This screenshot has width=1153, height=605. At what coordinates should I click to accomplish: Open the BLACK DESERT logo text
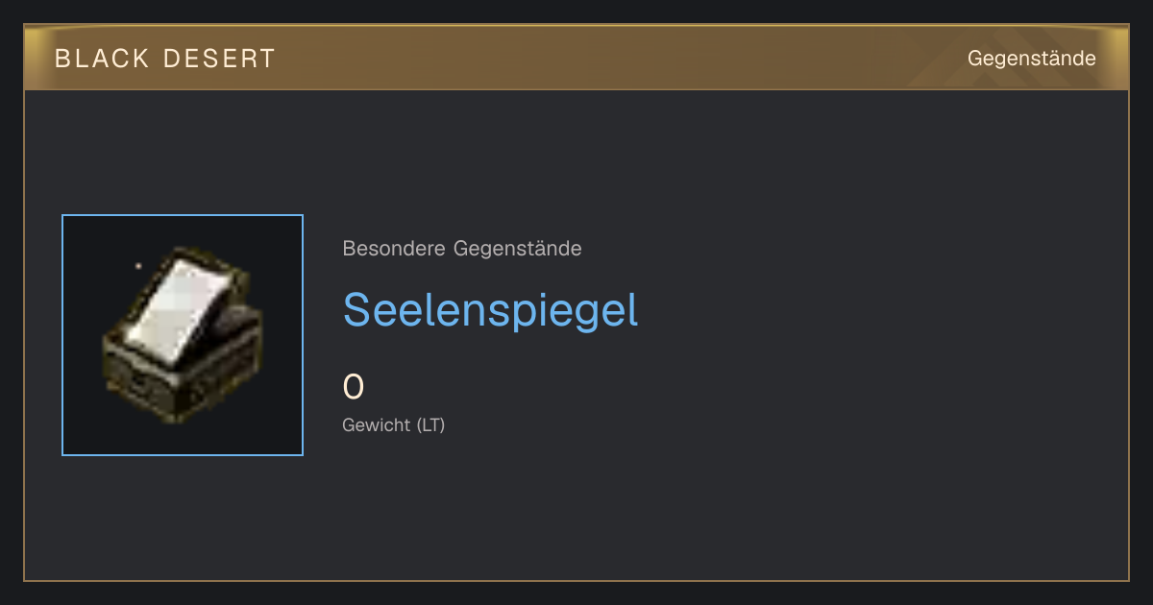[164, 59]
